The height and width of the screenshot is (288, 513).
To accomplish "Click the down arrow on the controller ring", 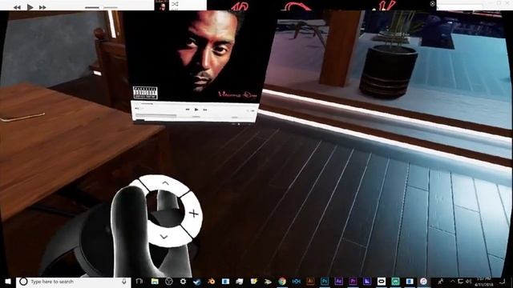I will (164, 237).
